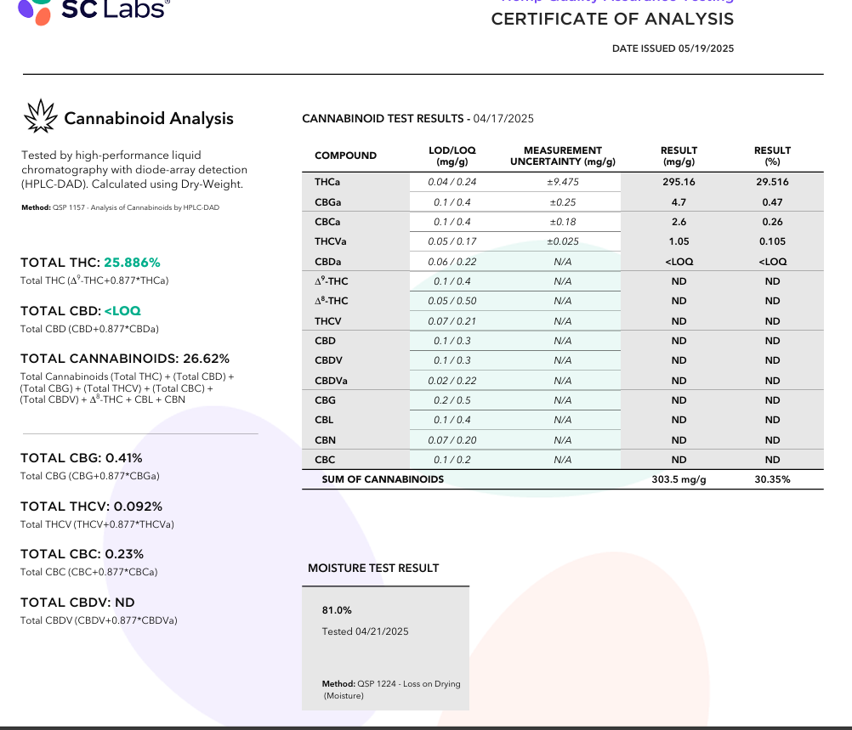Click the CBGa percent result 0.47

[x=772, y=202]
